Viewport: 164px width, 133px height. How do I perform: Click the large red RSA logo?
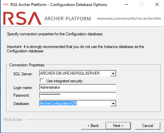pyautogui.click(x=22, y=18)
